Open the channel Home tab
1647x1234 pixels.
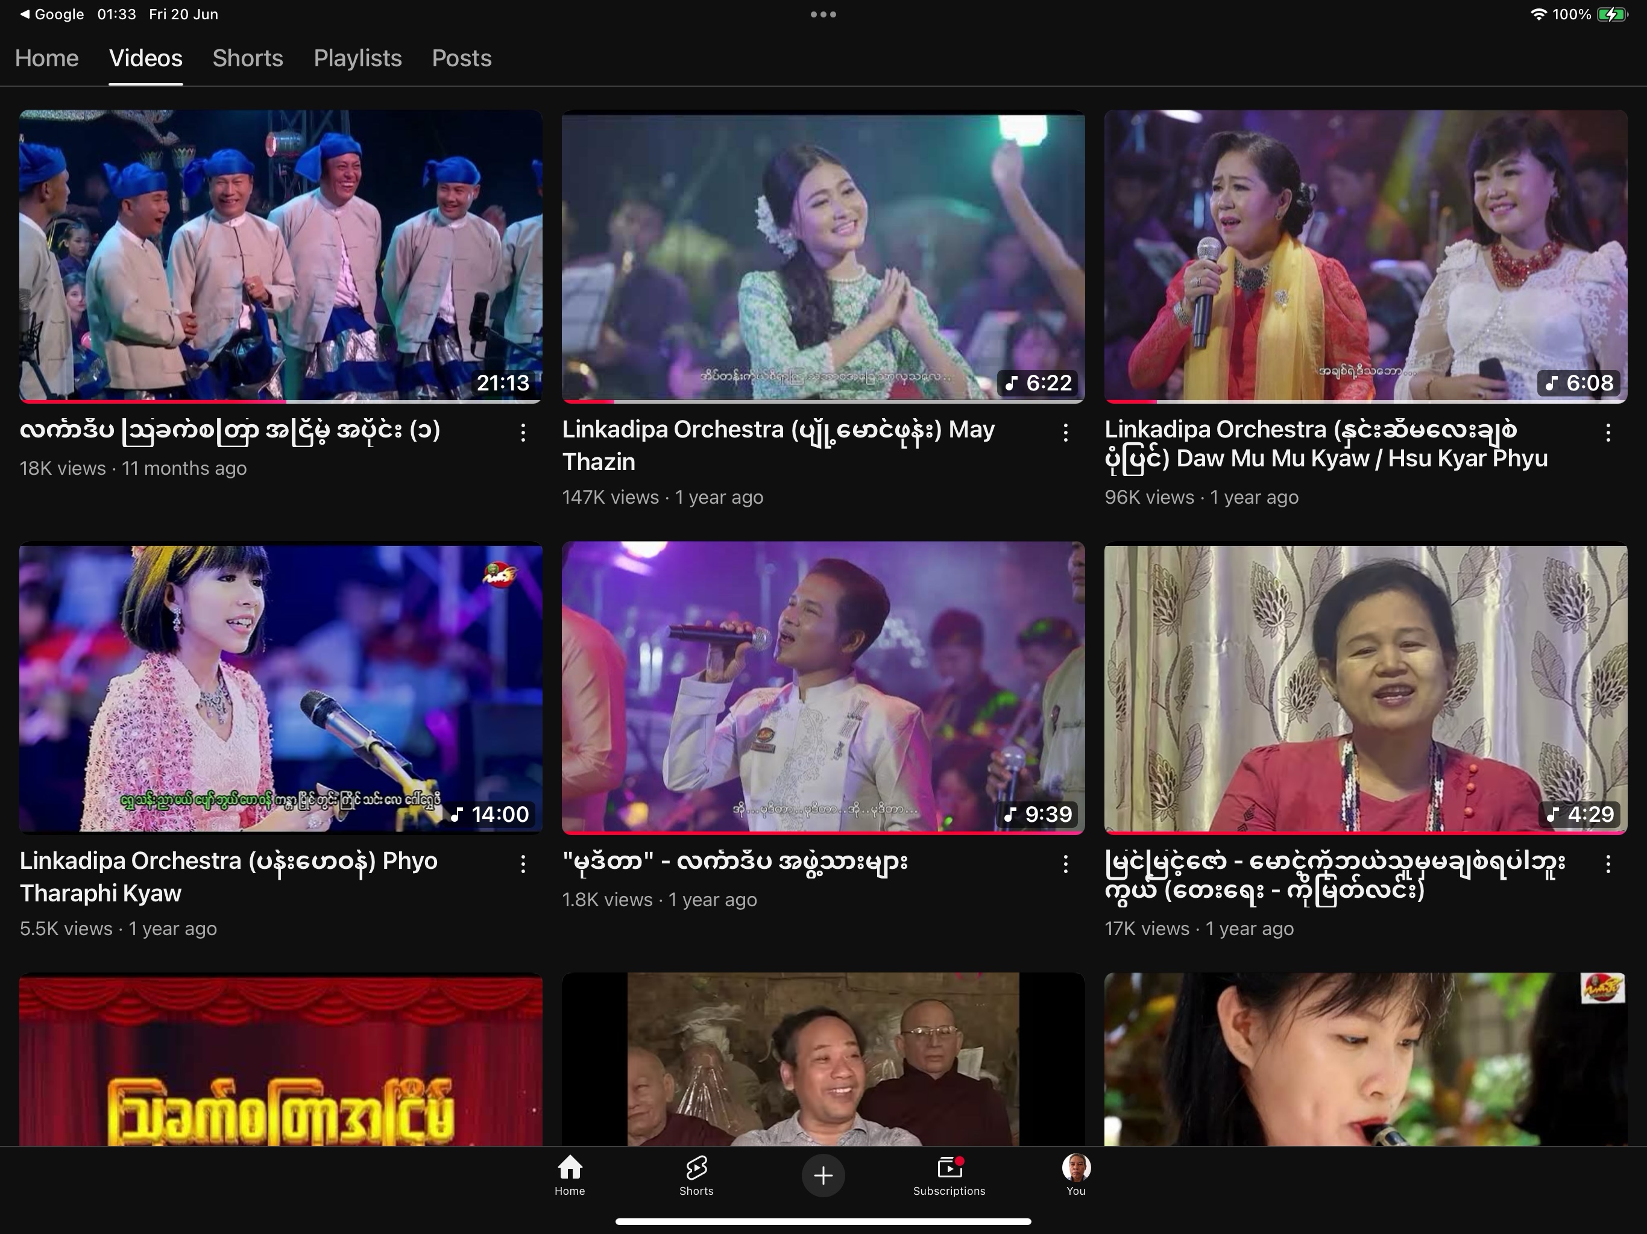46,58
